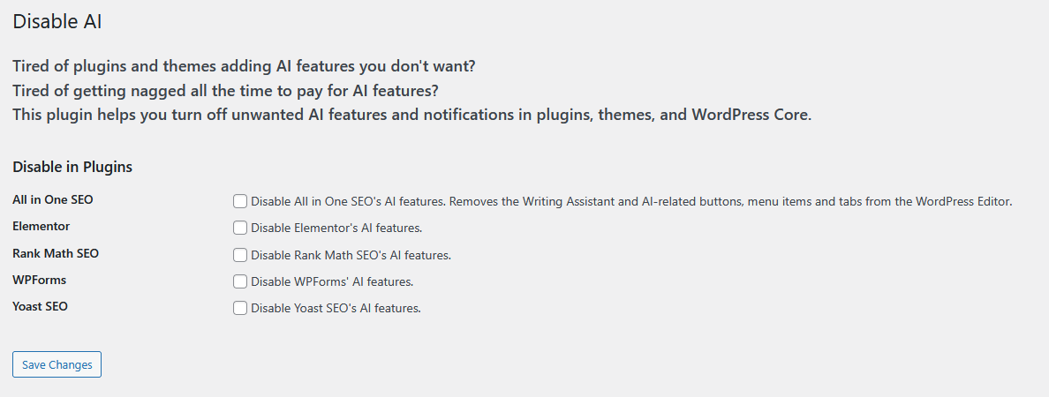Click the "Disable Yoast SEO's AI features." label text
The width and height of the screenshot is (1049, 397).
click(336, 308)
